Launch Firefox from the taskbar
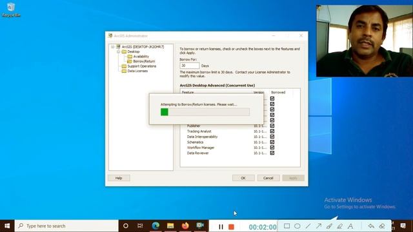413x232 pixels. click(x=185, y=226)
